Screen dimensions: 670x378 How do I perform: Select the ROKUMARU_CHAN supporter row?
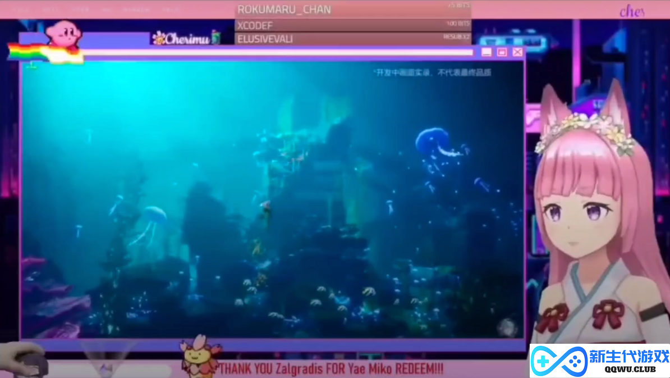tap(353, 10)
